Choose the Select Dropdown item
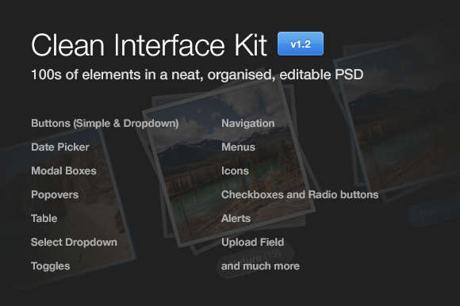 74,243
